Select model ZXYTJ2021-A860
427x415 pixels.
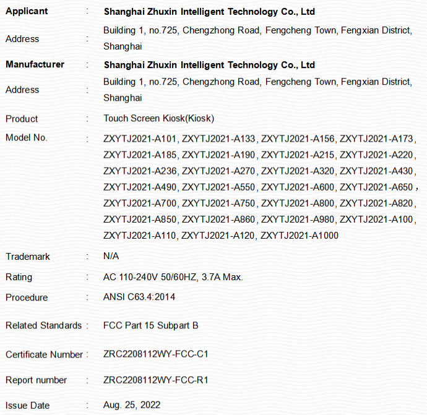point(218,220)
